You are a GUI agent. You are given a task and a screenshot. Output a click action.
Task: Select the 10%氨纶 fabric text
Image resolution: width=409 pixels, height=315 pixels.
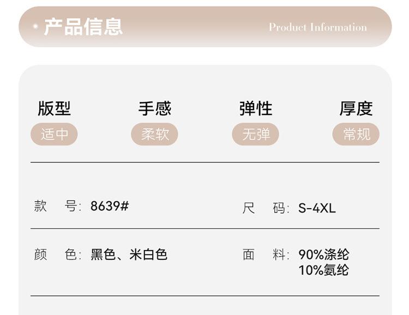click(x=324, y=270)
